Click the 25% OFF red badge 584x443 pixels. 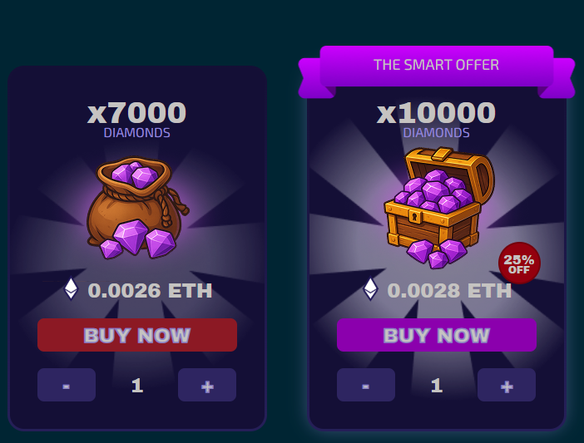[519, 263]
